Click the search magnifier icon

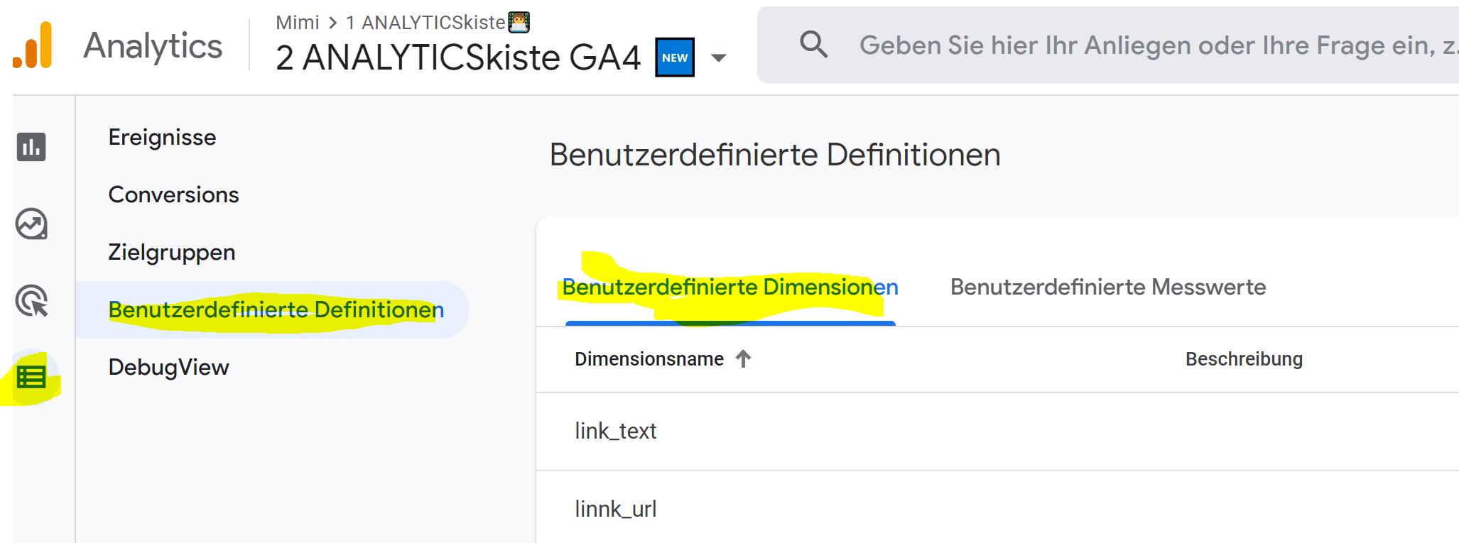click(x=813, y=45)
